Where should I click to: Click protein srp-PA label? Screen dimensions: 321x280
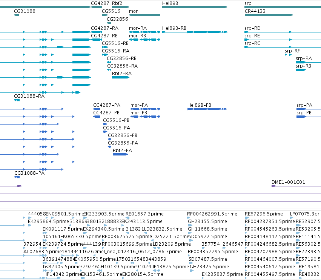pyautogui.click(x=304, y=105)
